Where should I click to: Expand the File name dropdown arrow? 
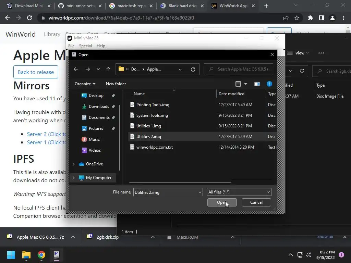coord(200,192)
